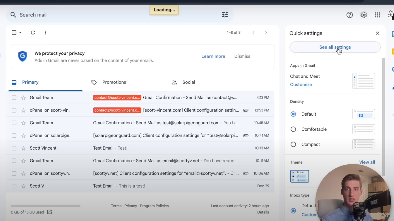Open Gmail Confirmation for test@solarpigeonguard.com
394x221 pixels.
click(140, 123)
